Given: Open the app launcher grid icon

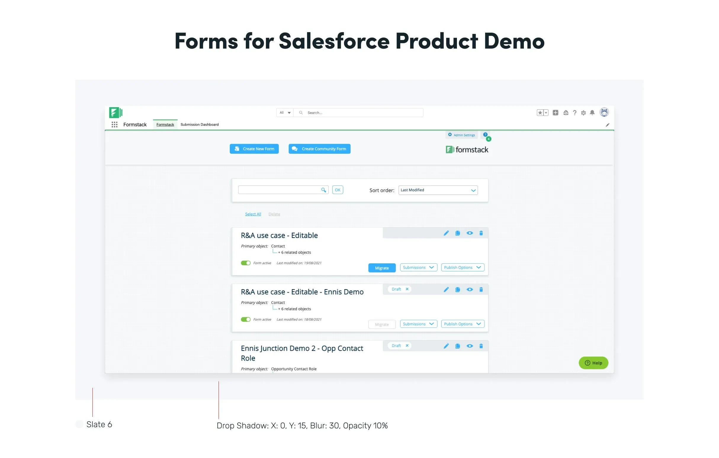Looking at the screenshot, I should tap(114, 125).
